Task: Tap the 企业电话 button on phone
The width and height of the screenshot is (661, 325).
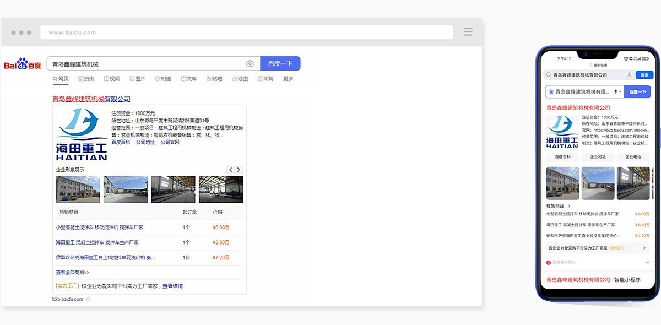Action: (633, 157)
